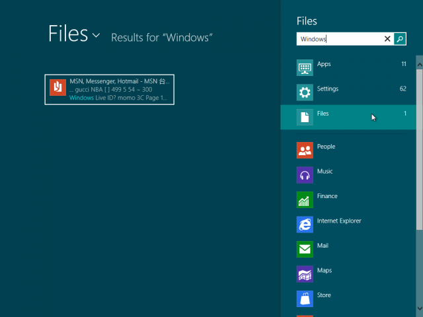Click the scroll down arrow in search pane
The image size is (423, 317).
point(420,308)
